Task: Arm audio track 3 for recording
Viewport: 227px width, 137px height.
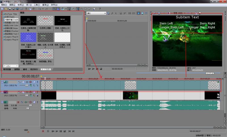Action: pyautogui.click(x=18, y=102)
